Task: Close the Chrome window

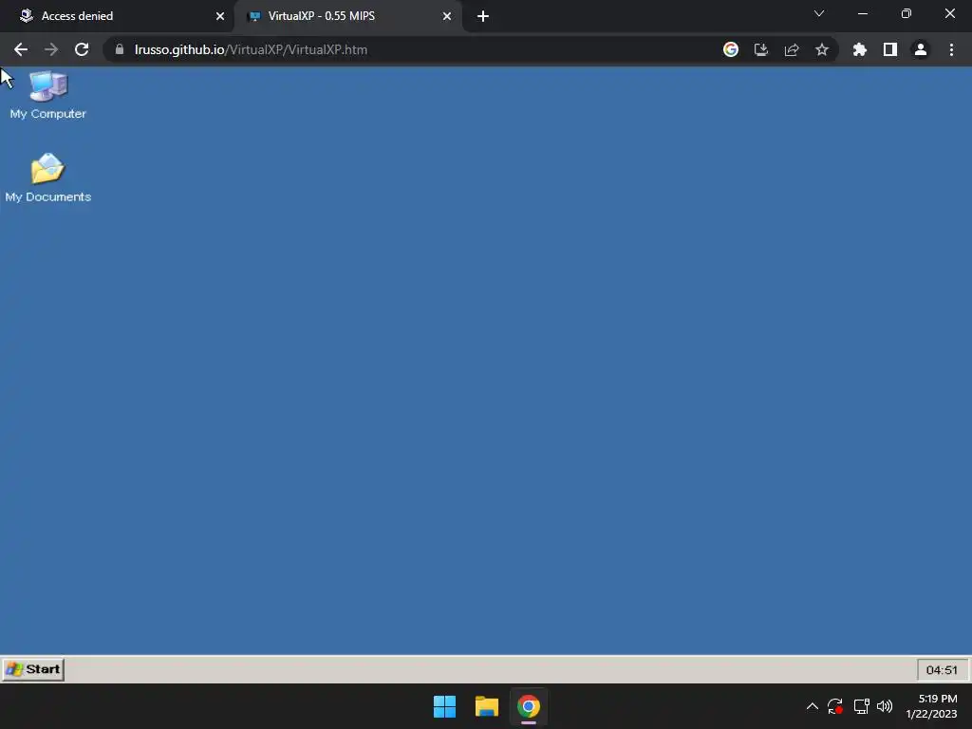Action: point(949,13)
